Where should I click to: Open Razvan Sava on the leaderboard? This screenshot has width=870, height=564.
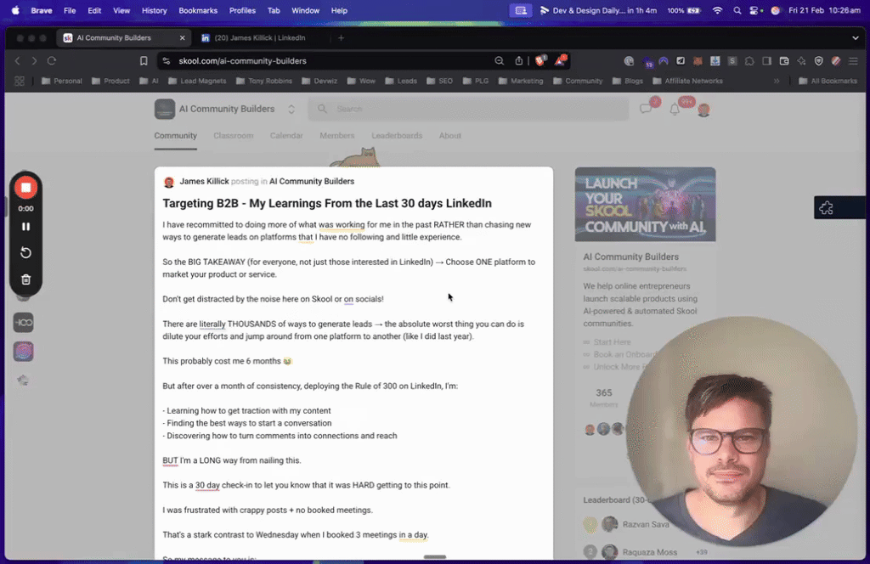point(646,524)
